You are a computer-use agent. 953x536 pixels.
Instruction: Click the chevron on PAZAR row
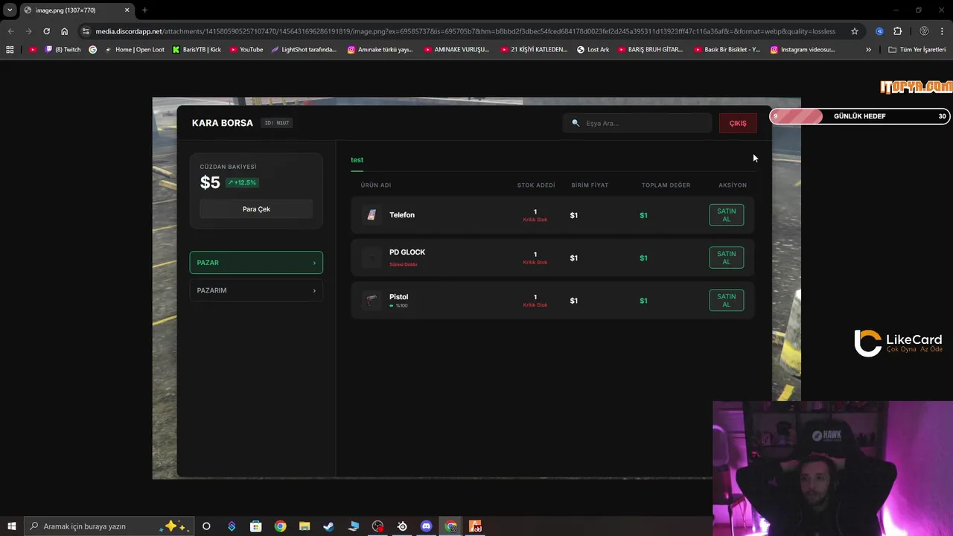tap(314, 263)
